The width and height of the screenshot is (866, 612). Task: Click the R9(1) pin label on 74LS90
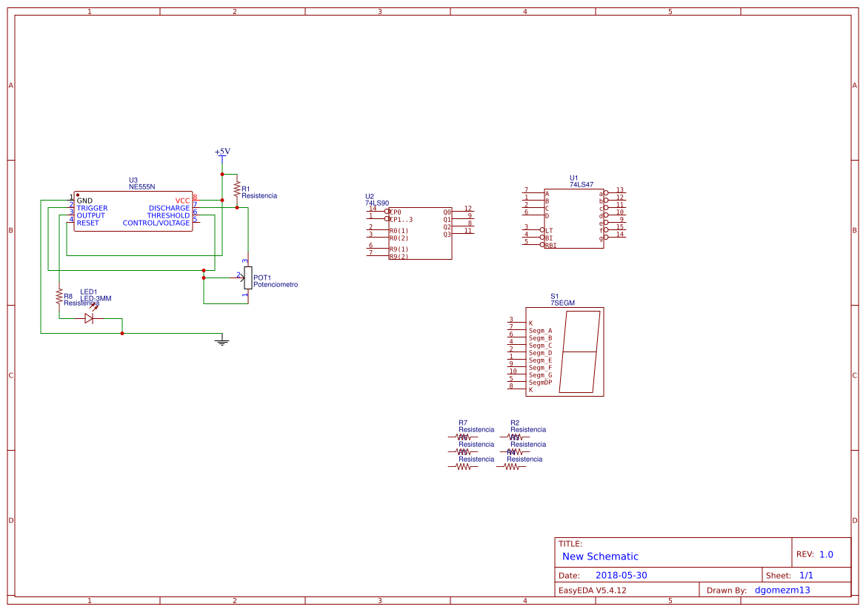[x=399, y=249]
